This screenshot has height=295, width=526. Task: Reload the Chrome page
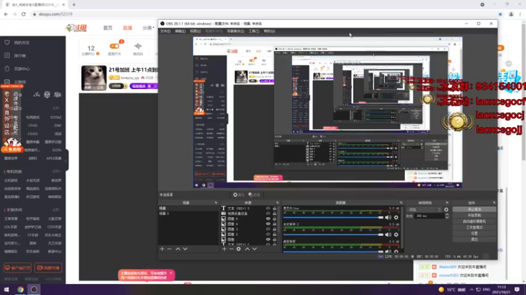24,14
